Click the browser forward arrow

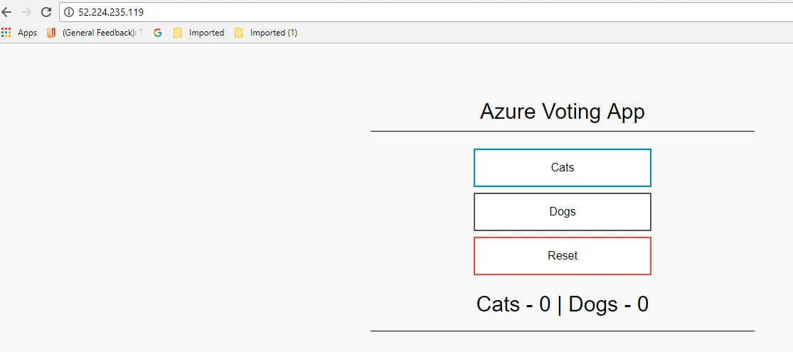26,12
